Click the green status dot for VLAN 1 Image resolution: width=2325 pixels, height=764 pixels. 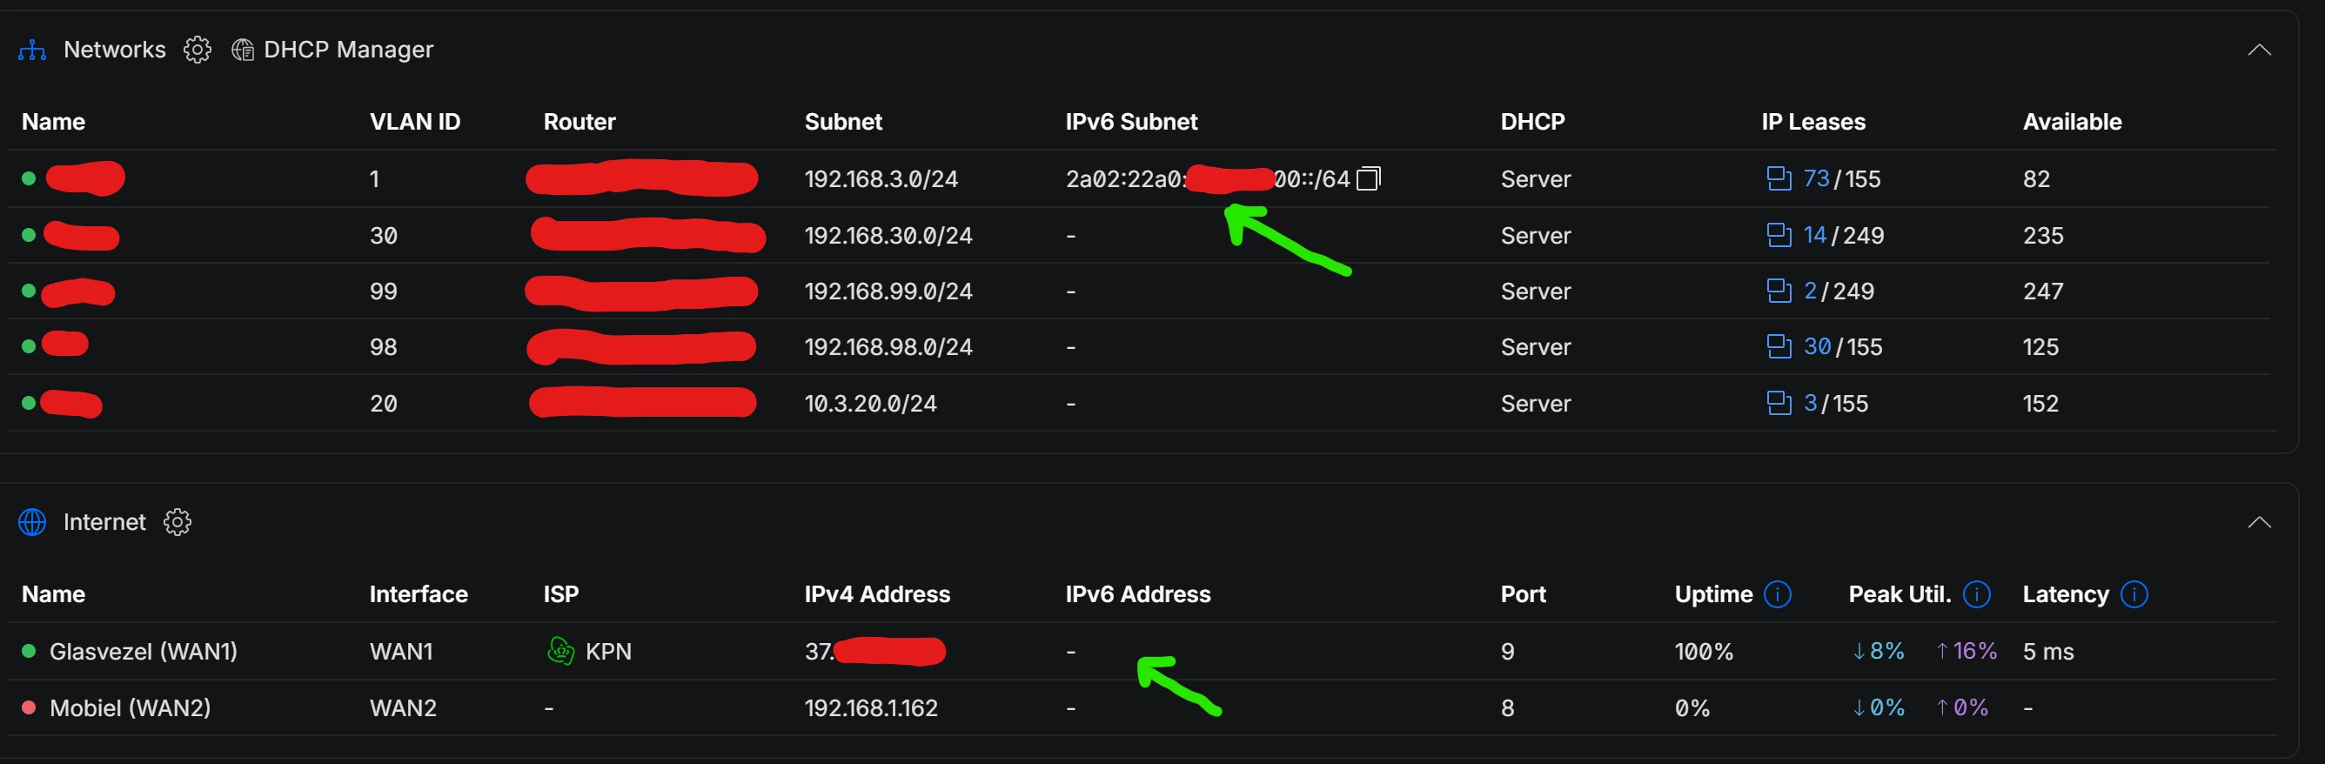click(x=28, y=178)
